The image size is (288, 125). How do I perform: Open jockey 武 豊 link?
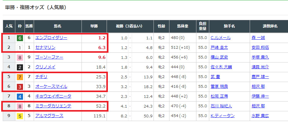coord(215,77)
